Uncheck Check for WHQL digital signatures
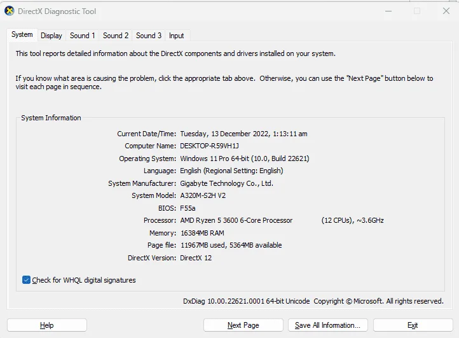The height and width of the screenshot is (338, 459). coord(26,280)
